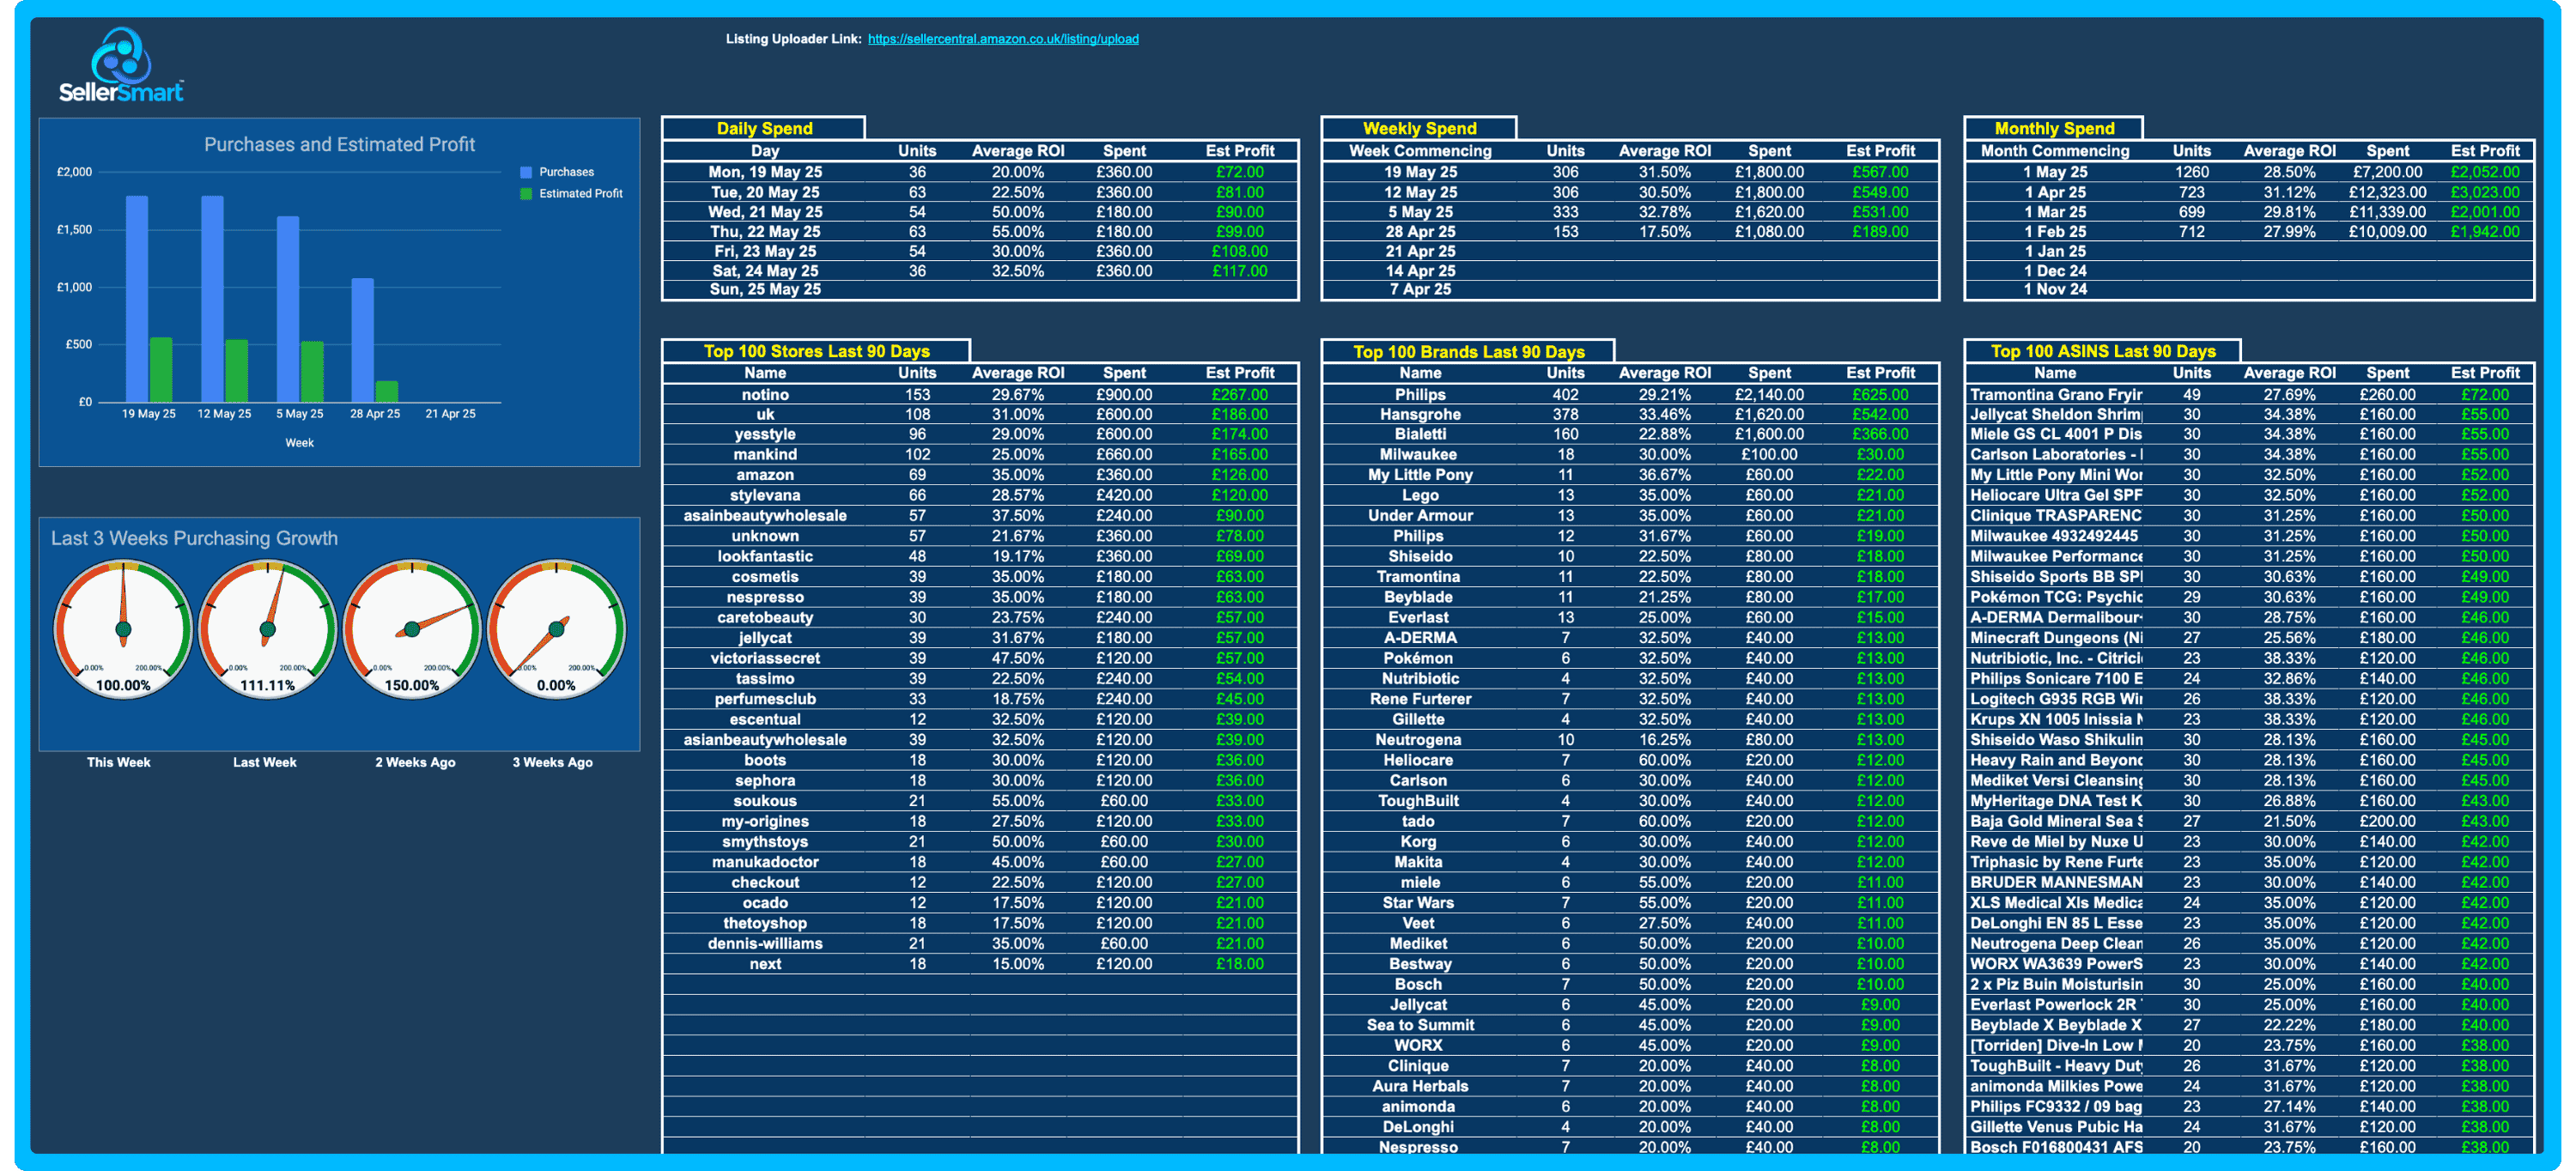
Task: Select the Top 100 Brands Last 90 Days header
Action: pos(1468,351)
